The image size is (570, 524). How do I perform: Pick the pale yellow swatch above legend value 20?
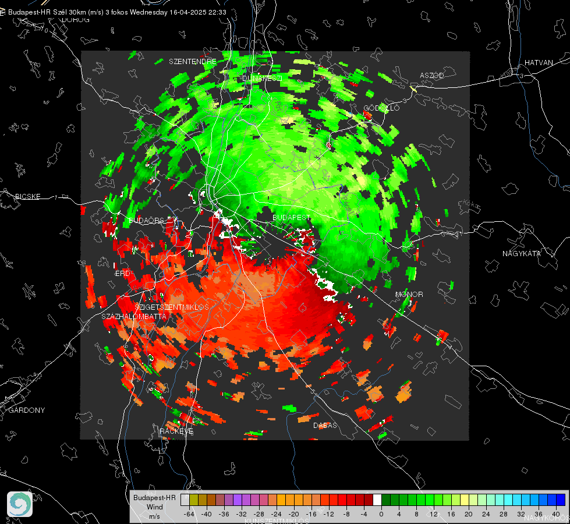465,500
